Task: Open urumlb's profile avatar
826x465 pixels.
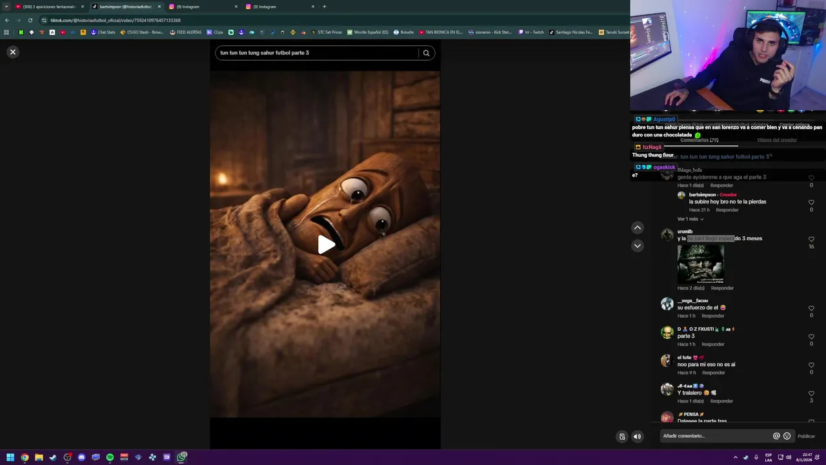Action: (x=667, y=234)
